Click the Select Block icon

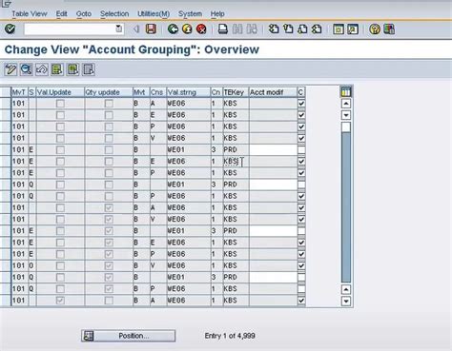pyautogui.click(x=72, y=69)
